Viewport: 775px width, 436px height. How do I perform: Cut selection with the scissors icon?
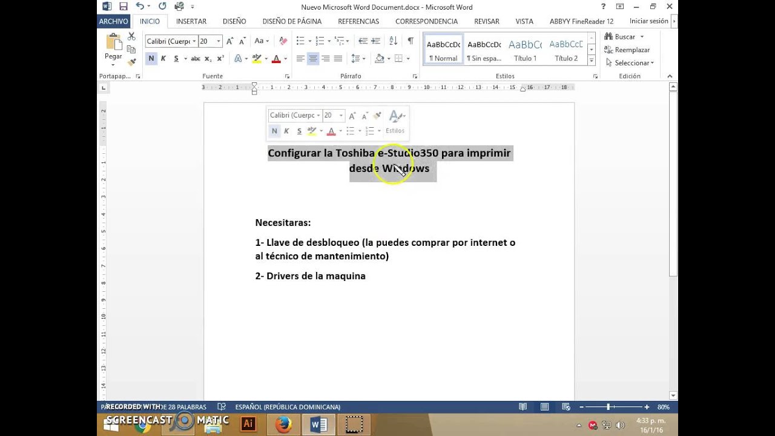coord(131,37)
